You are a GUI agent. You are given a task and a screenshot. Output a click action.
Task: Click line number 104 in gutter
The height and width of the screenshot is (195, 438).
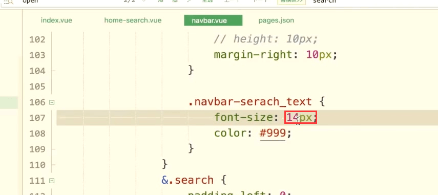tap(37, 71)
